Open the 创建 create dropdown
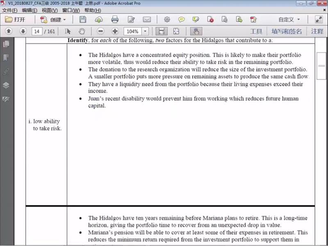The height and width of the screenshot is (246, 328). click(x=53, y=20)
